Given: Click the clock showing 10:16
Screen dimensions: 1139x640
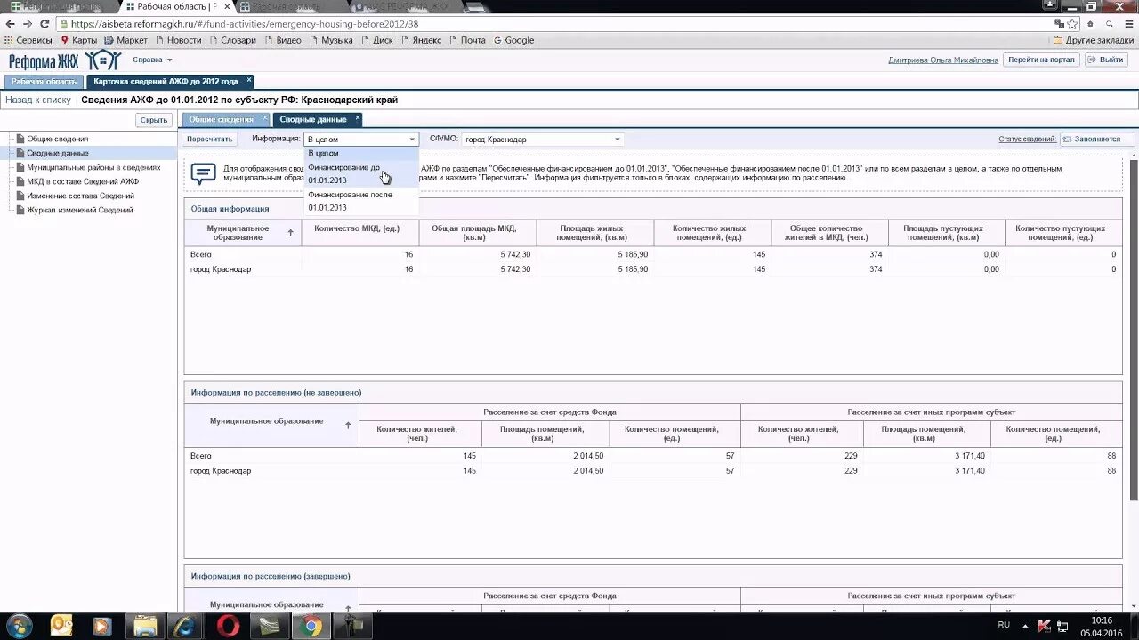Looking at the screenshot, I should tap(1102, 620).
